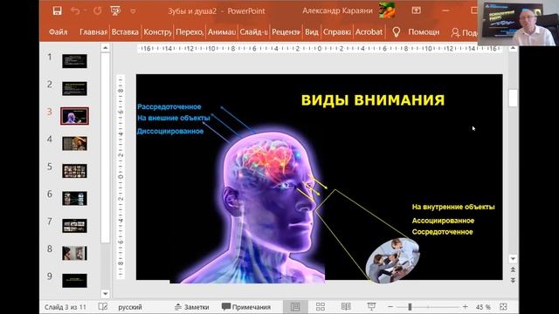Select slide 3 thumbnail
This screenshot has height=314, width=559.
coord(74,116)
